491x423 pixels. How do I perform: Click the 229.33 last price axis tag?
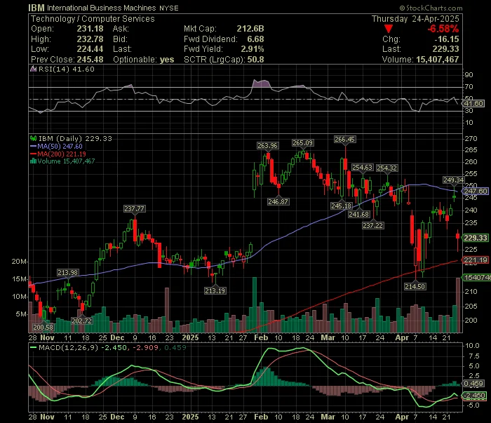tap(476, 238)
